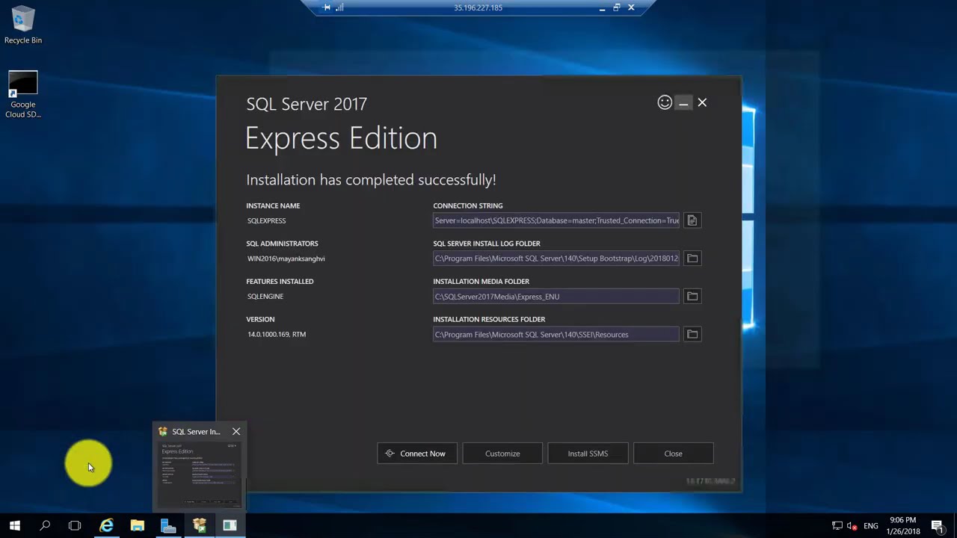Close the remote desktop connection bar

click(631, 7)
